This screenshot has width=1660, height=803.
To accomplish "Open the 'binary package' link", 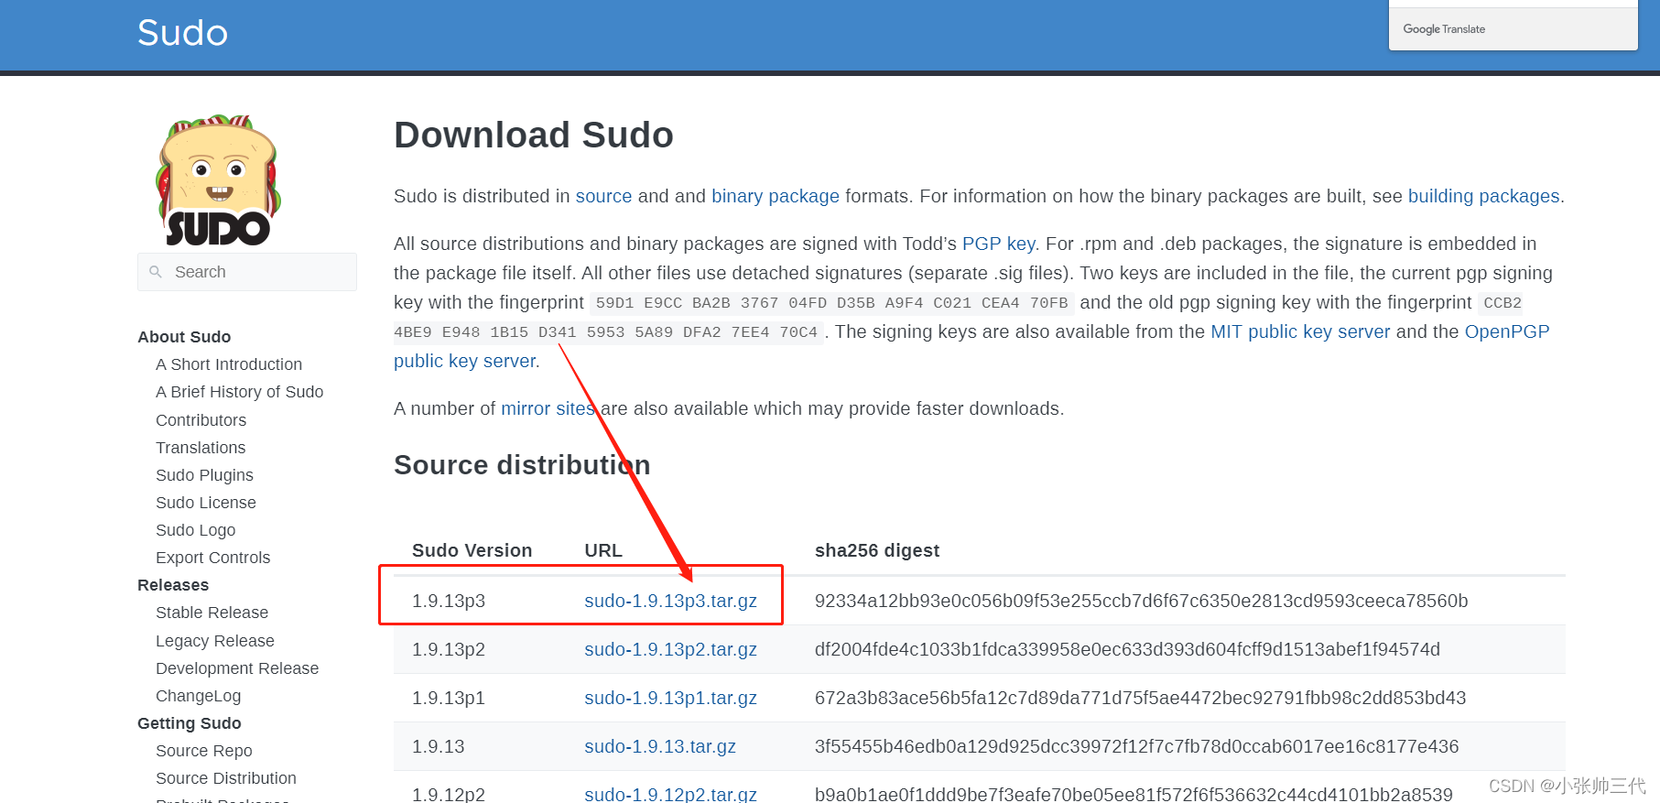I will [x=776, y=196].
